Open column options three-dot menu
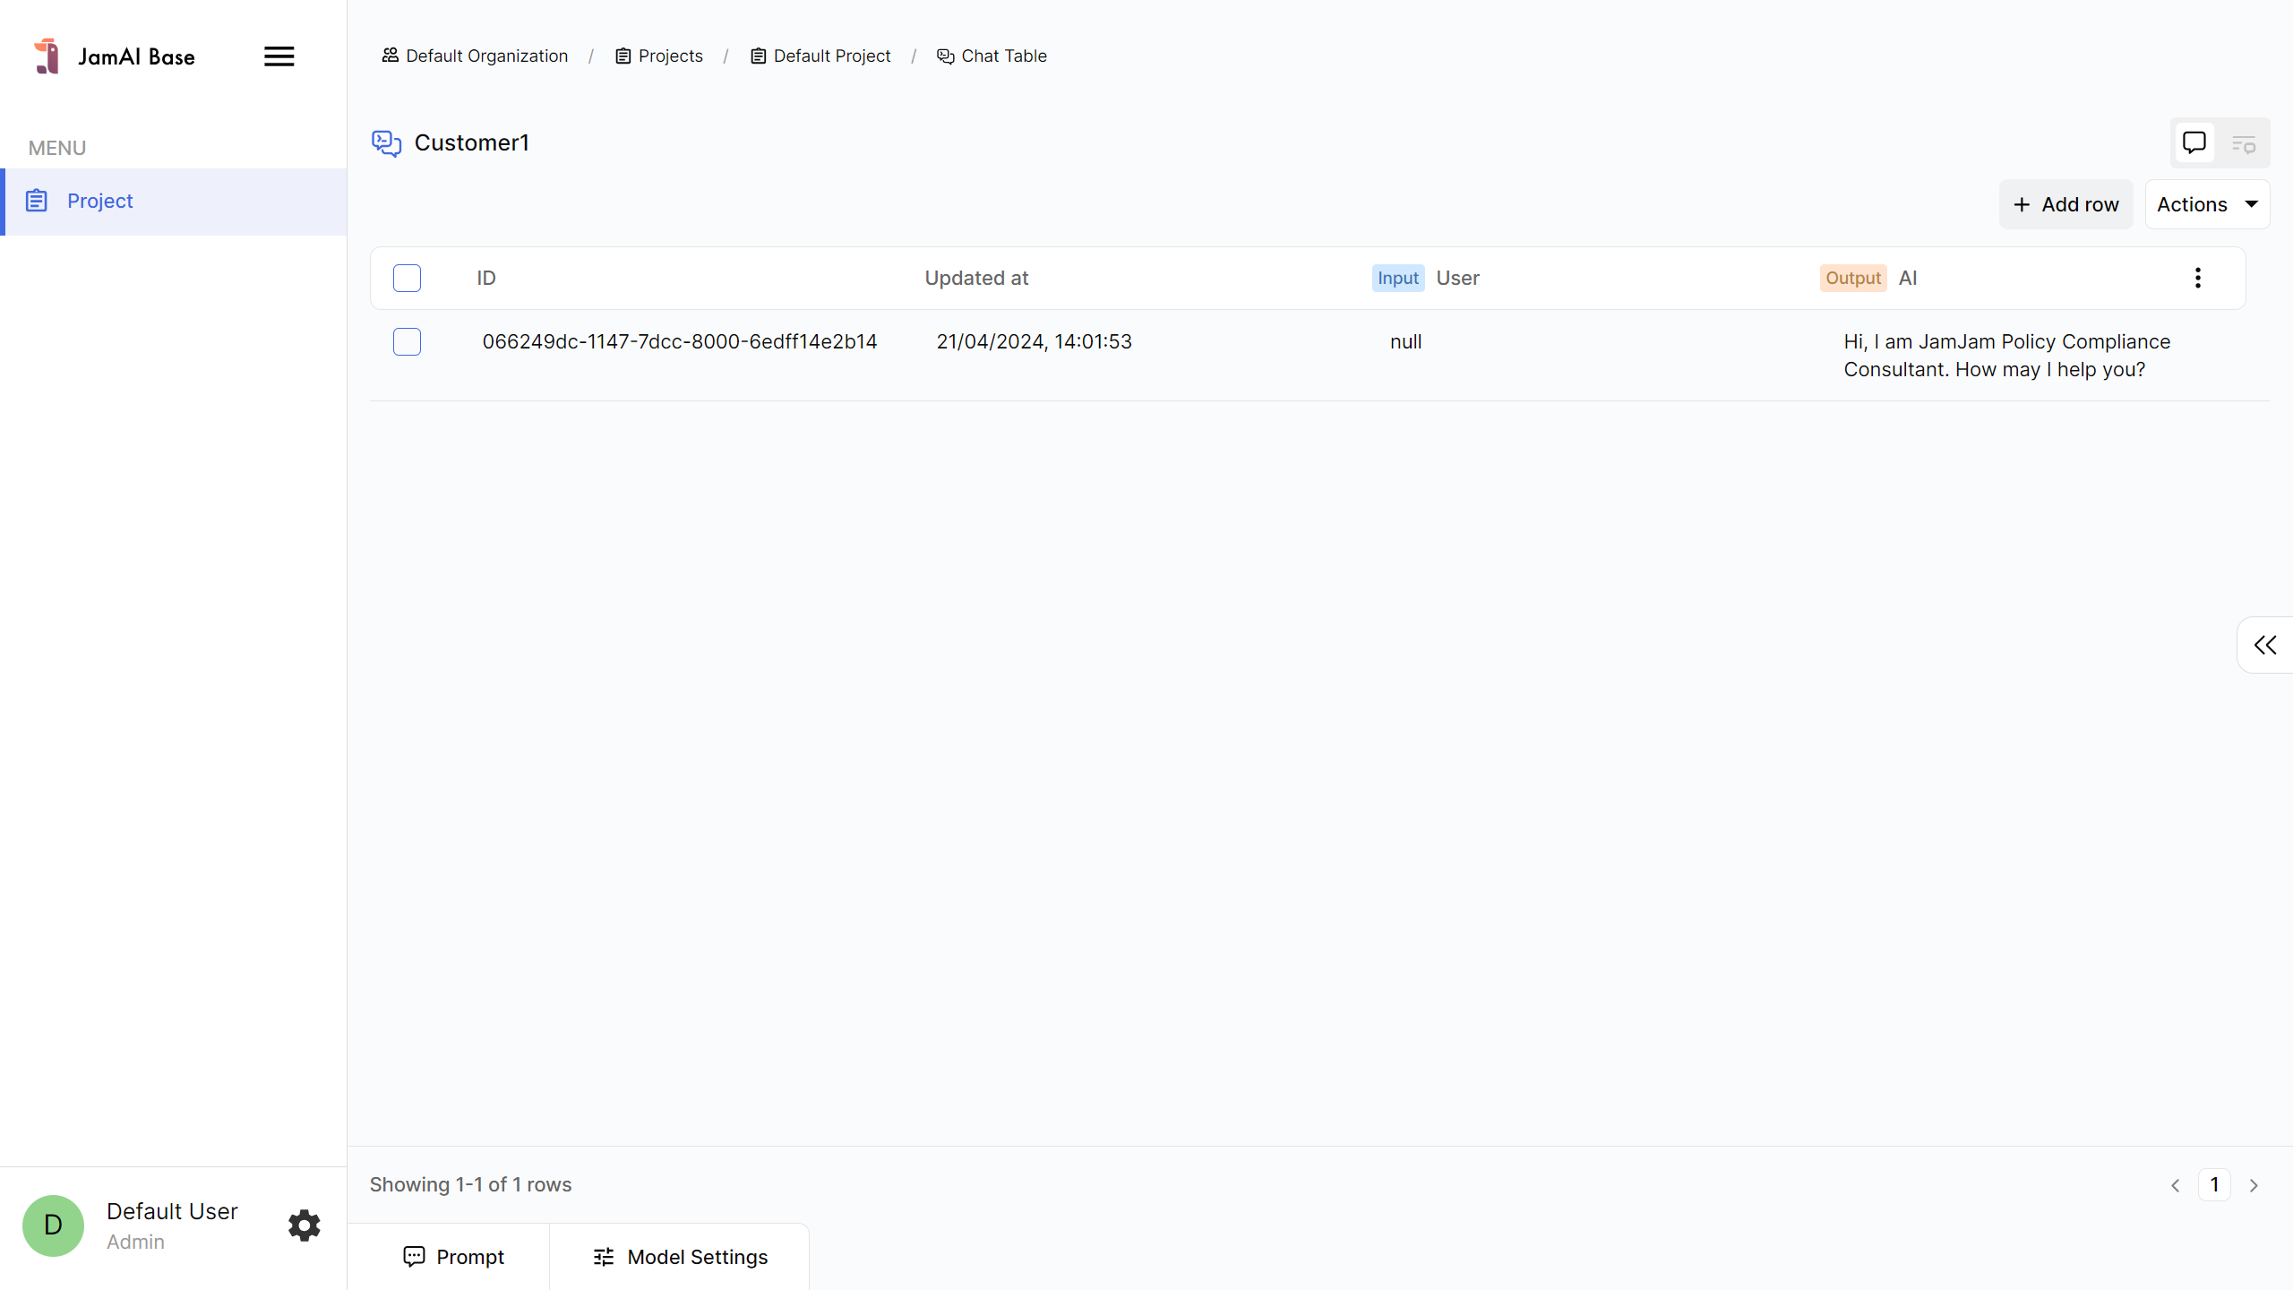The image size is (2293, 1290). [x=2197, y=279]
